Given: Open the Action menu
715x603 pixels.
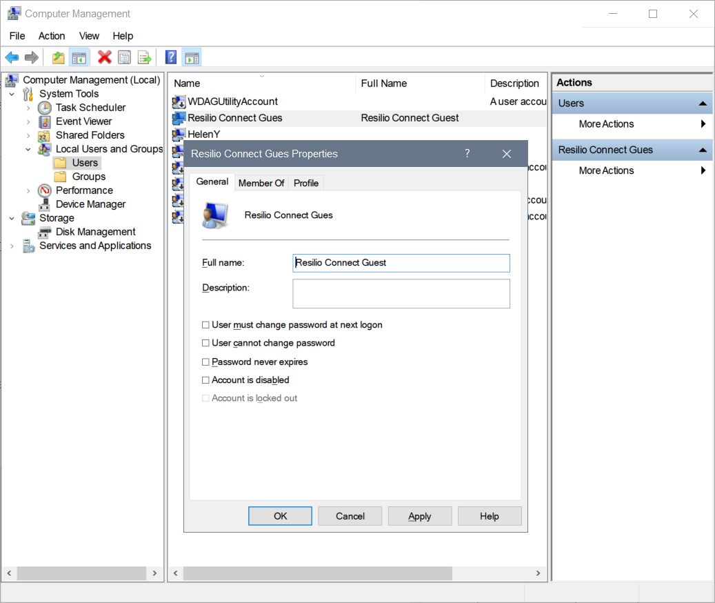Looking at the screenshot, I should (52, 36).
